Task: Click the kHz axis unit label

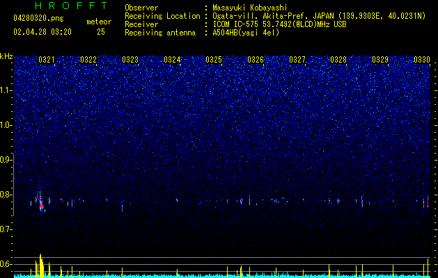Action: (x=6, y=56)
